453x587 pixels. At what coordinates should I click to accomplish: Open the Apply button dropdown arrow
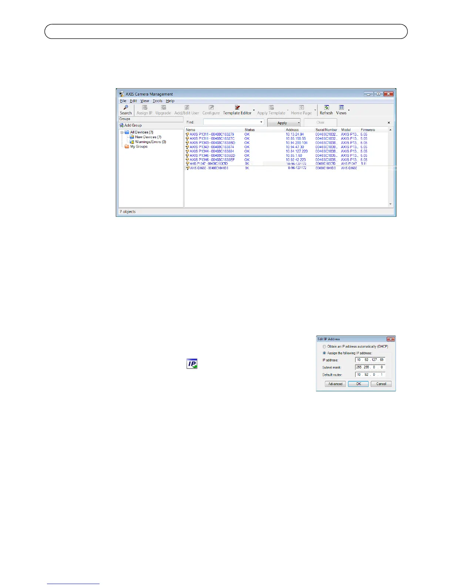[299, 123]
